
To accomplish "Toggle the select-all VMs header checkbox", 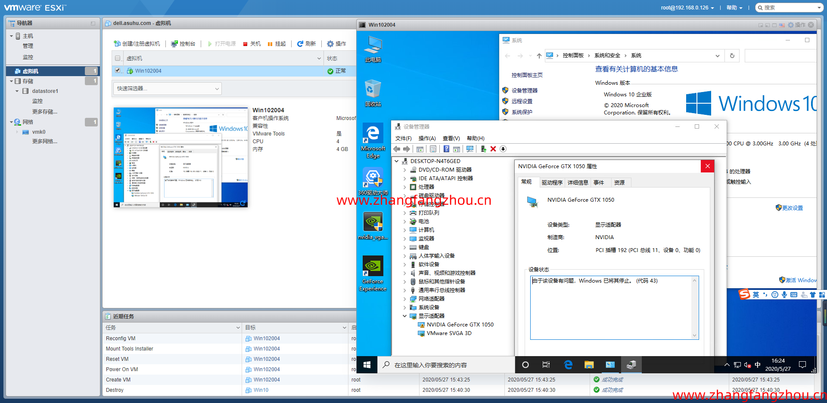I will (118, 58).
